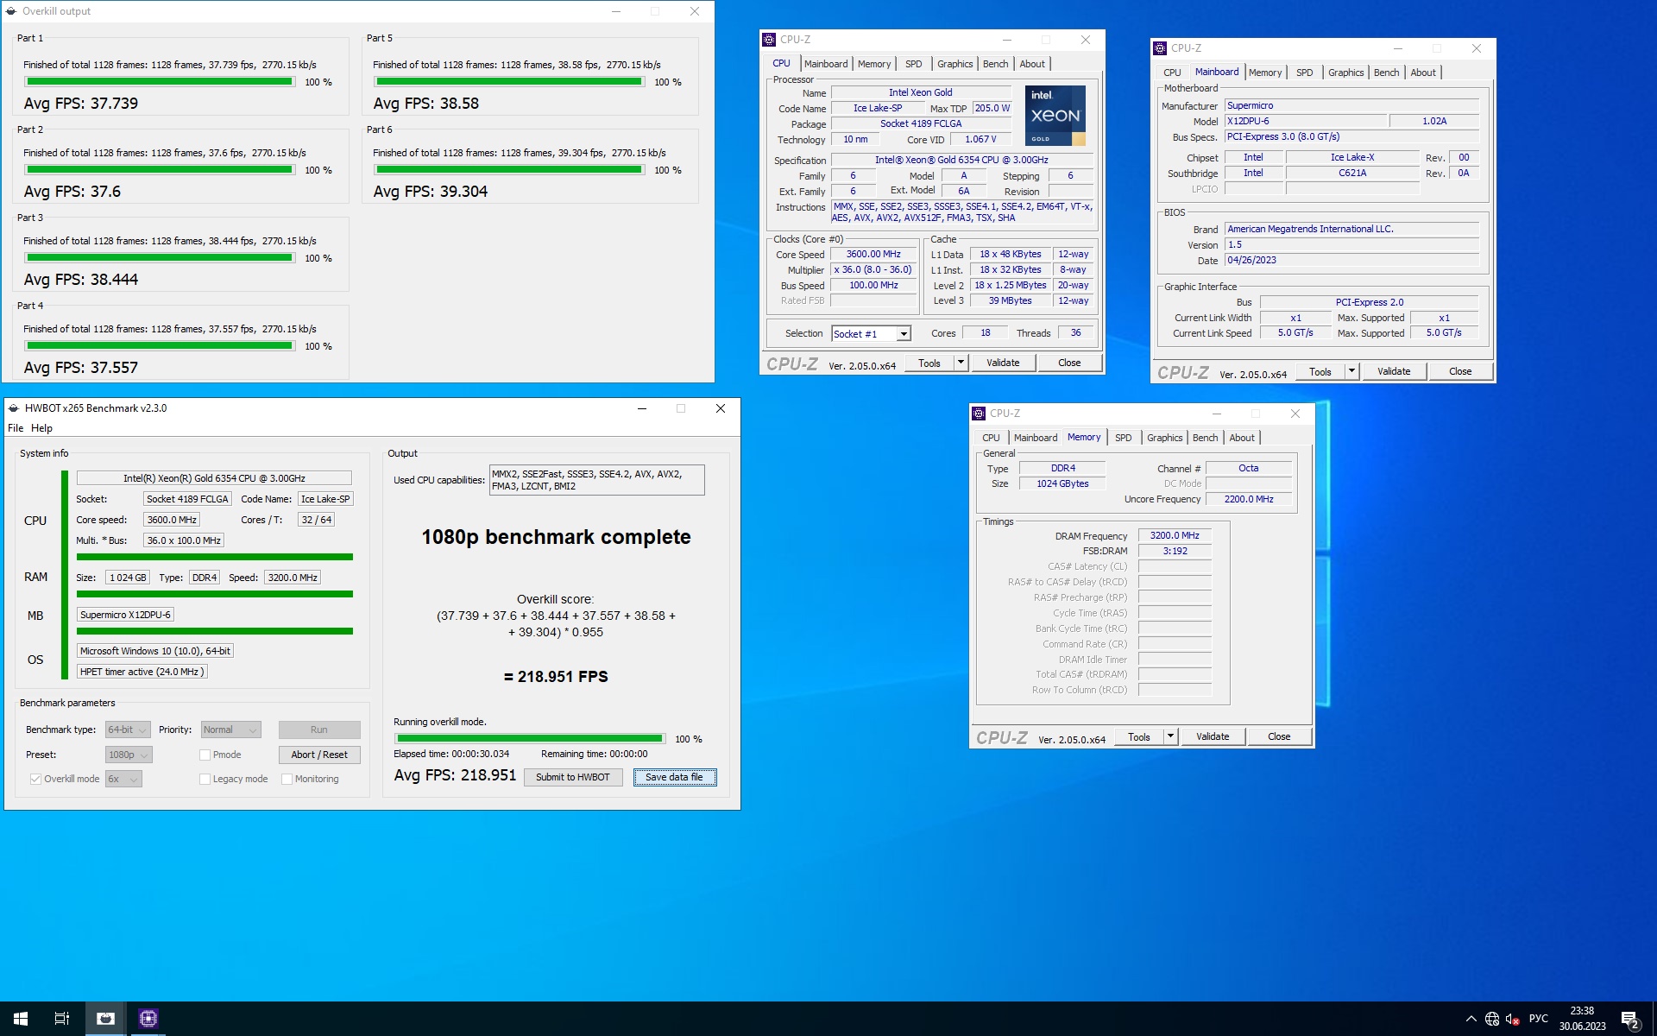1657x1036 pixels.
Task: Open network globe icon in tray
Action: click(1492, 1019)
